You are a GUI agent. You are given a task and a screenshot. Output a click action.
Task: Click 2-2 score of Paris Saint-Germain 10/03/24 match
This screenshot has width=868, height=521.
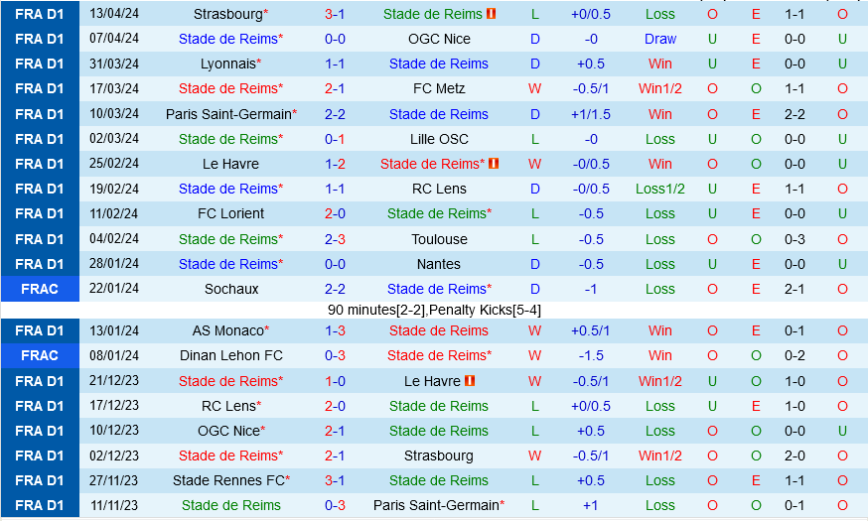335,114
